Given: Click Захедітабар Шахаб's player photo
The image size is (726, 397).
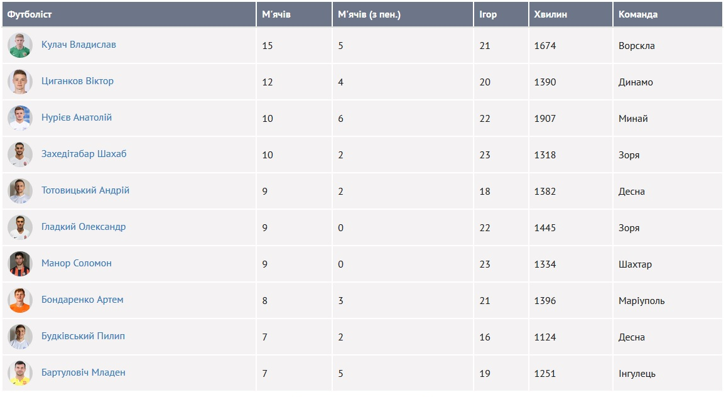Looking at the screenshot, I should coord(20,155).
